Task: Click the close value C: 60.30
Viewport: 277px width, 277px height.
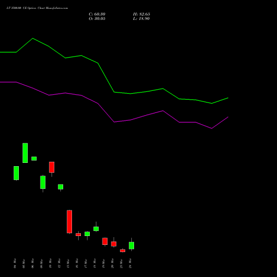Action: (97, 14)
